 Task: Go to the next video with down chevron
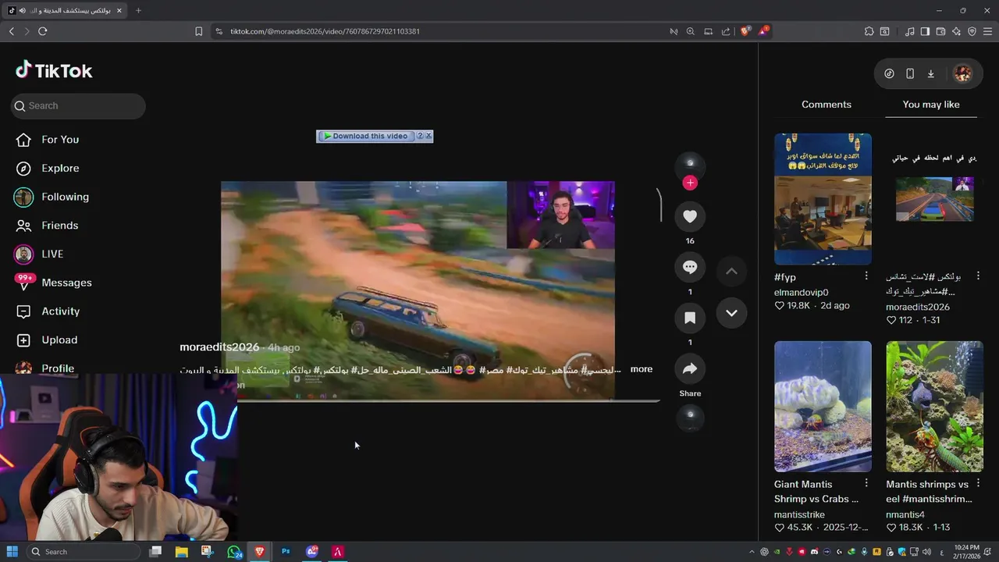pyautogui.click(x=731, y=313)
